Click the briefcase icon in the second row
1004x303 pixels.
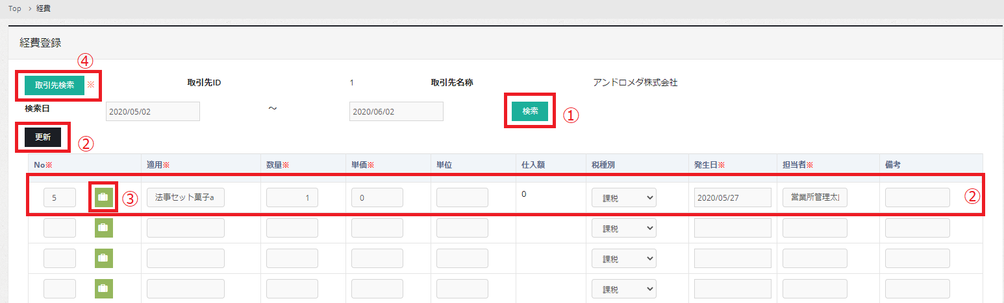(x=103, y=227)
